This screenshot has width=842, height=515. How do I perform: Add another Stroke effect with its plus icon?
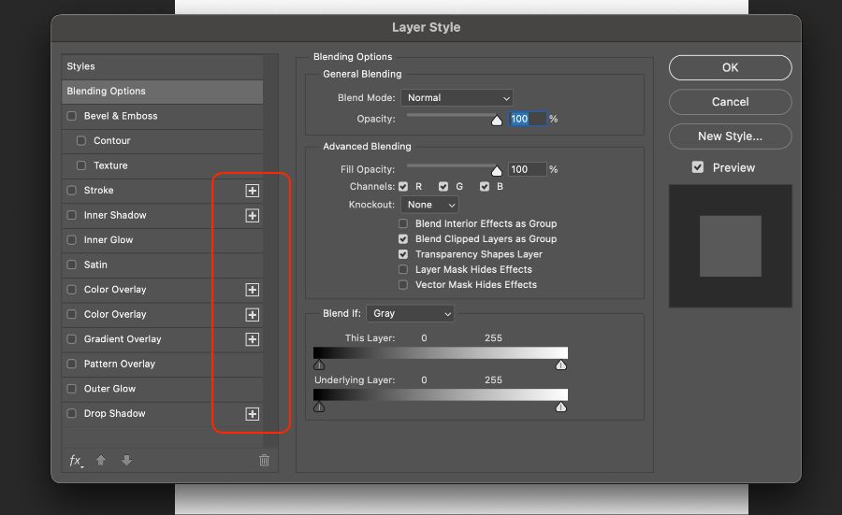coord(252,191)
